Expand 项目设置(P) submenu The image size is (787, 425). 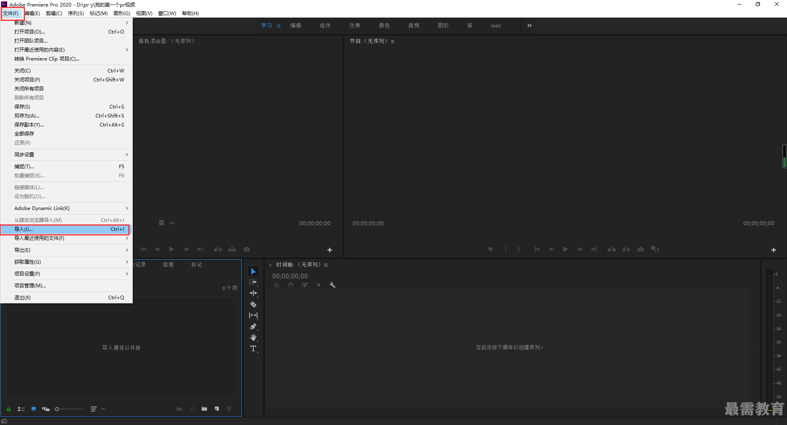[x=66, y=274]
